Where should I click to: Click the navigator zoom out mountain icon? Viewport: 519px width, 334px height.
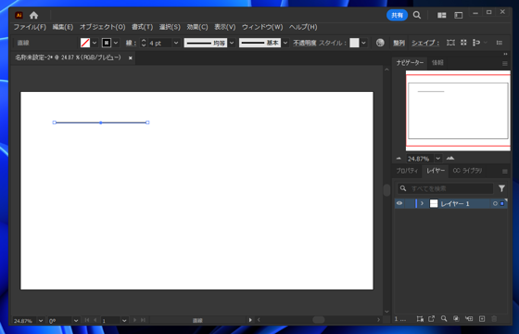click(399, 159)
